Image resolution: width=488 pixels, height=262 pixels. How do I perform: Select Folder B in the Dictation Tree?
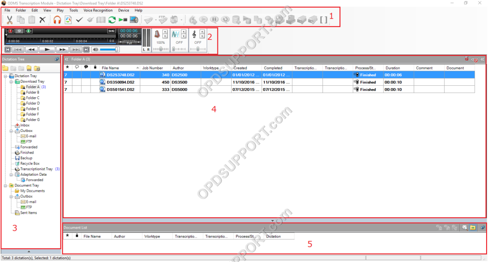coord(32,92)
